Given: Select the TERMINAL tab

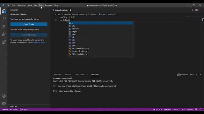Looking at the screenshot, I should pyautogui.click(x=95, y=75).
